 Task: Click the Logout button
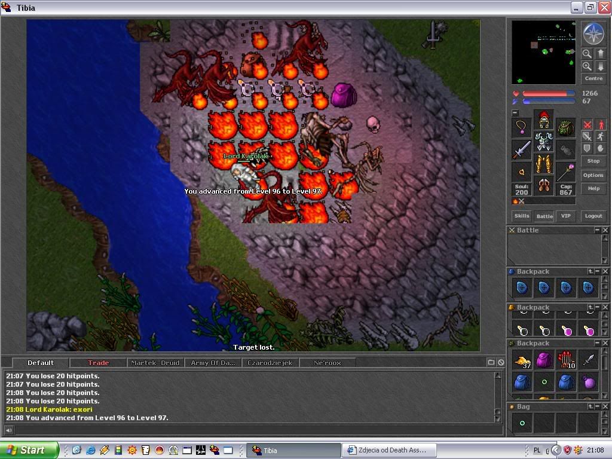point(593,216)
